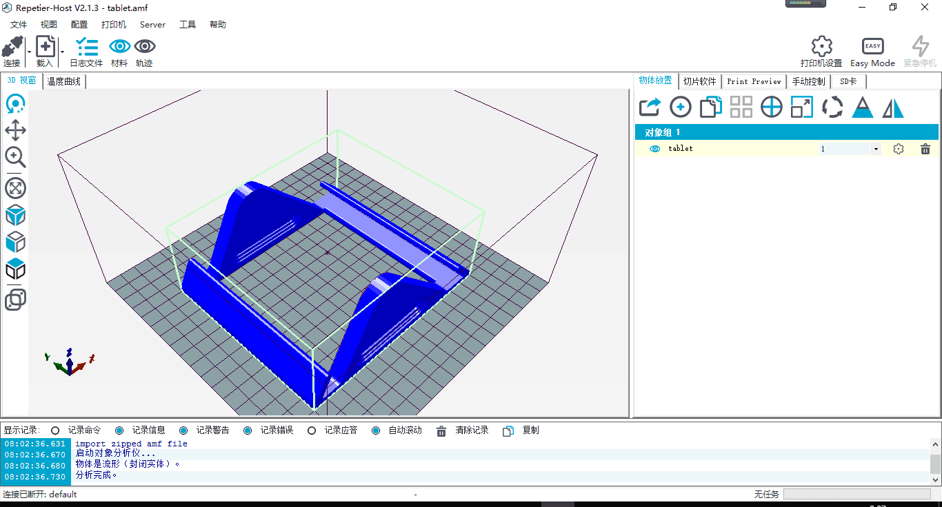Enable the 记录命令 log option
This screenshot has height=507, width=942.
[55, 431]
